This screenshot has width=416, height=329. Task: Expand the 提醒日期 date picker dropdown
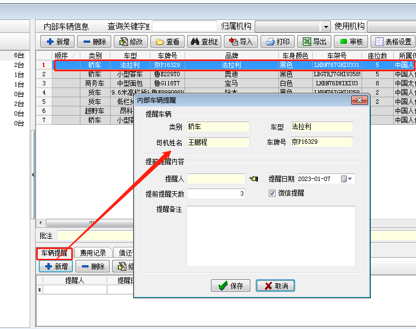[x=351, y=179]
